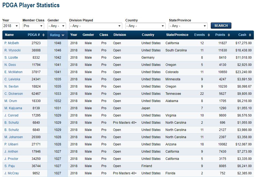This screenshot has width=256, height=177.
Task: Click the SEARCH button
Action: point(221,26)
